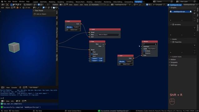Click add graph plus icon in Graphs panel

(195, 11)
